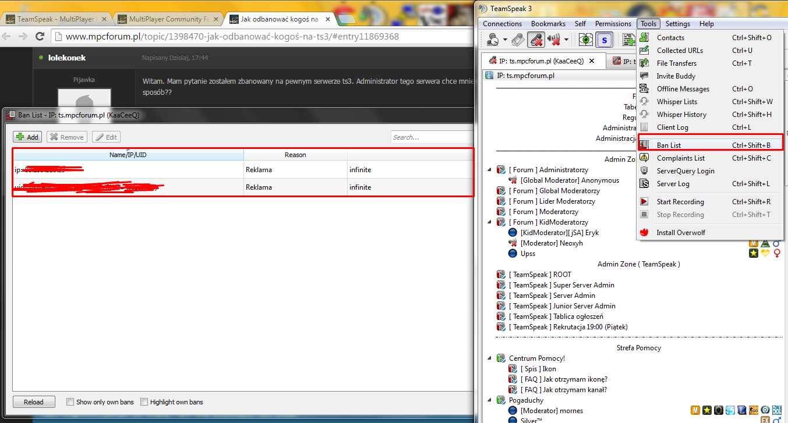
Task: Click the Contacts icon in Tools menu
Action: (644, 37)
